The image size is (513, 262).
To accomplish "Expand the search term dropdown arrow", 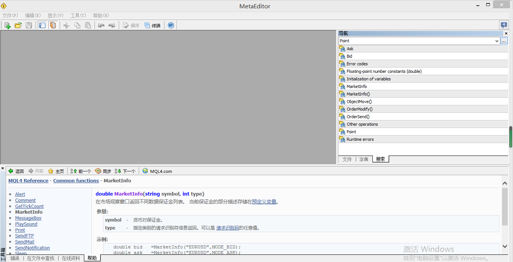I will (497, 41).
